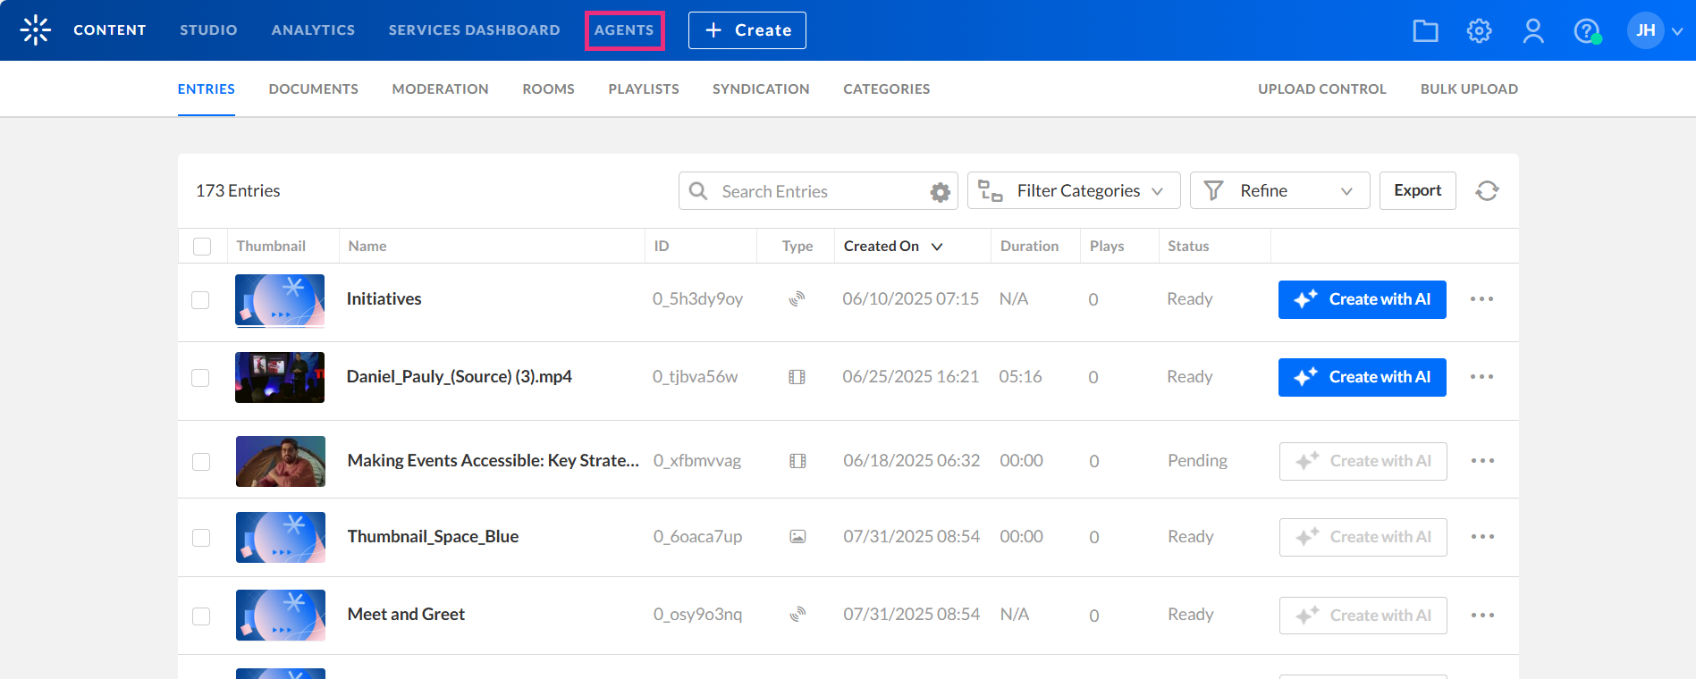Open more actions for Daniel_Pauly_(Source) (3).mp4
The image size is (1696, 679).
1481,377
